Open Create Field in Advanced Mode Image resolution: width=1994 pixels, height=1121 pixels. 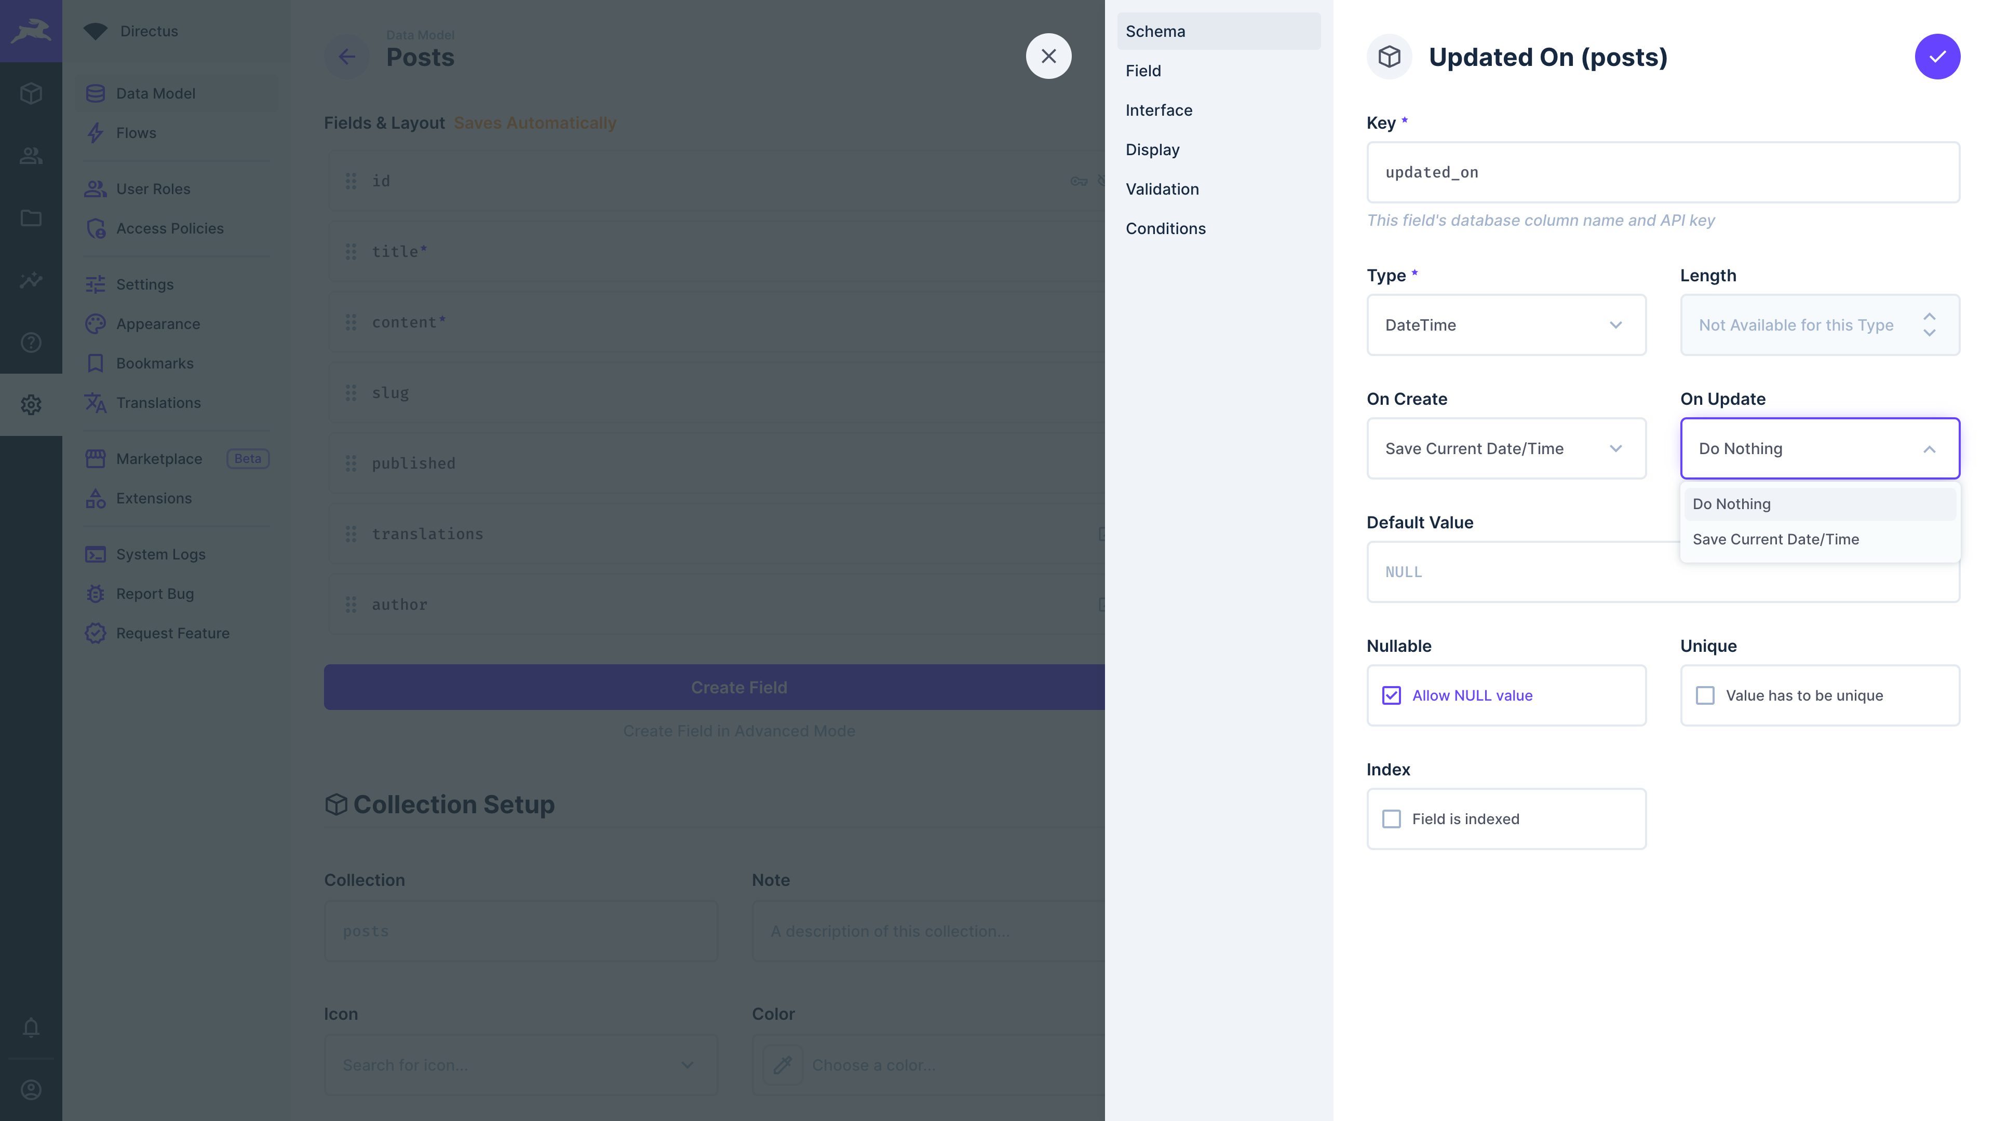739,730
